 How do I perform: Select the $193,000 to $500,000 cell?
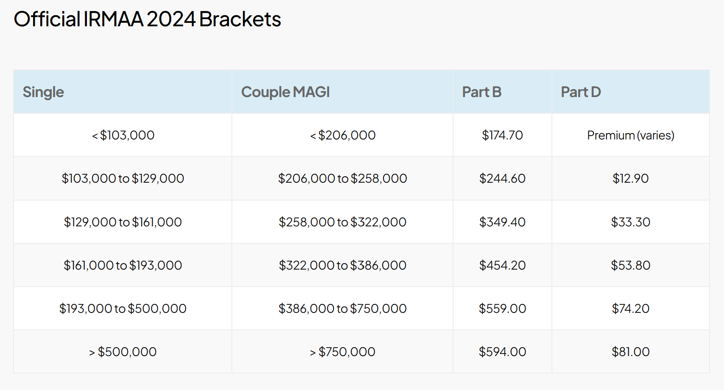point(123,309)
